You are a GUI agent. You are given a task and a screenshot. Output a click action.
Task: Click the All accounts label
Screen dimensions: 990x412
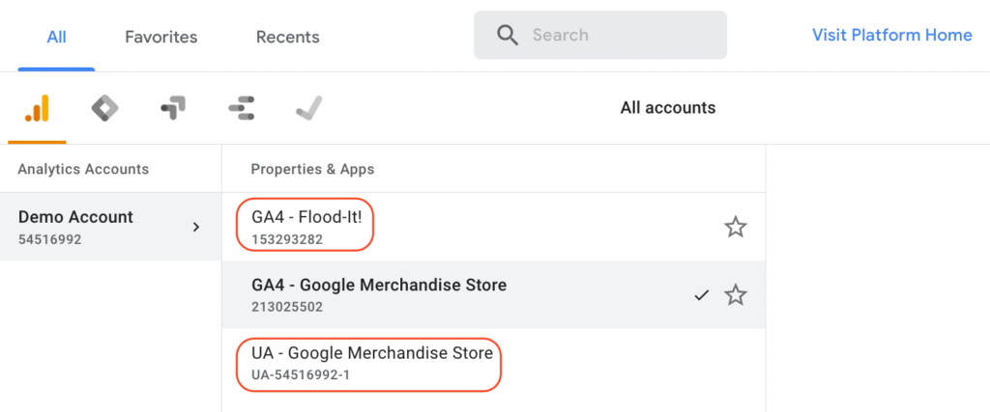point(668,108)
